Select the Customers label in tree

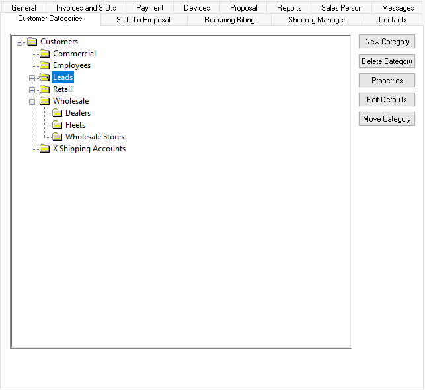[x=59, y=42]
